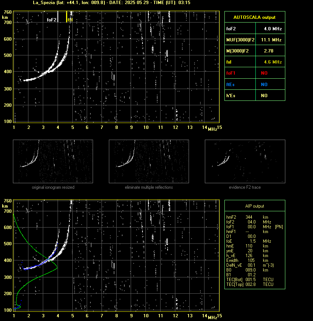This screenshot has height=321, width=313.
Task: Click the Ewidth value 105
Action: 251,260
